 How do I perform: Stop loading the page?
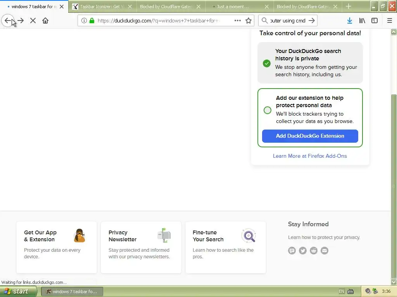coord(33,21)
